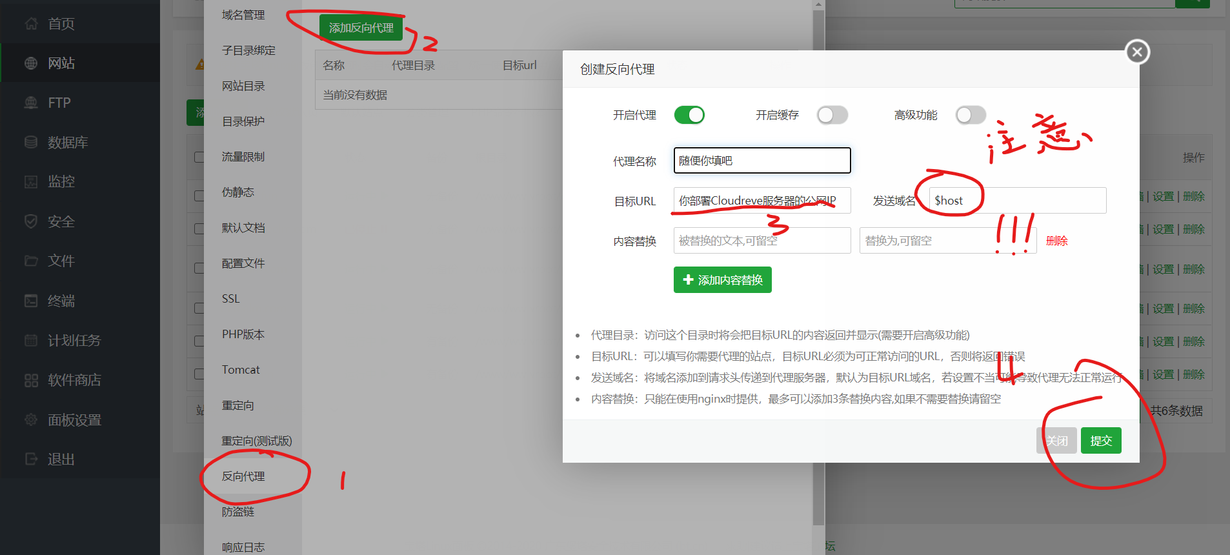Open the FTP sidebar icon
1230x555 pixels.
[31, 103]
